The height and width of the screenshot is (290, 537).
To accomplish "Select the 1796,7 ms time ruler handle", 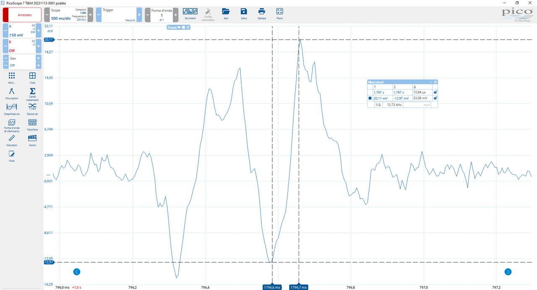I will [x=299, y=287].
